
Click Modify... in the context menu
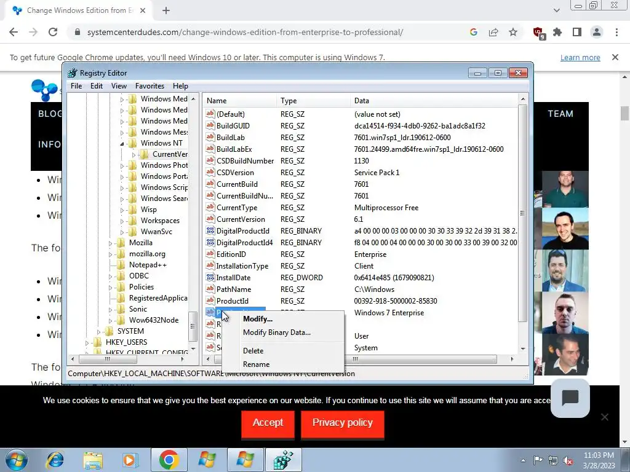(x=258, y=319)
